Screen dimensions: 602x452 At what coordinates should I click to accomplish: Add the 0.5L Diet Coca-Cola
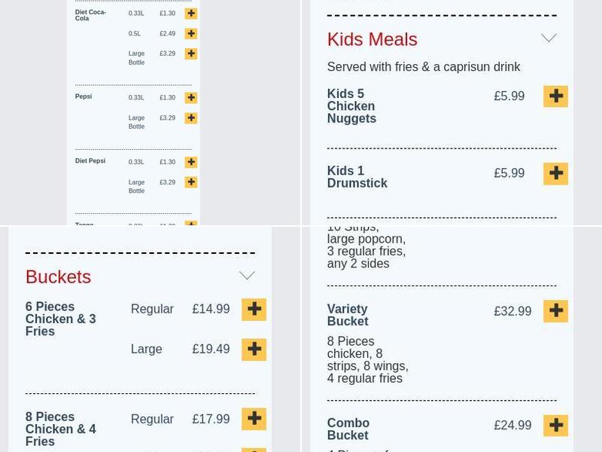(191, 33)
